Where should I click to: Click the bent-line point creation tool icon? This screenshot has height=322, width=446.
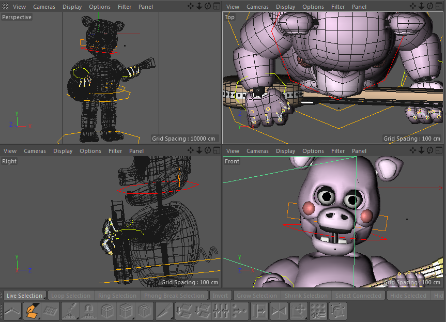pyautogui.click(x=12, y=311)
